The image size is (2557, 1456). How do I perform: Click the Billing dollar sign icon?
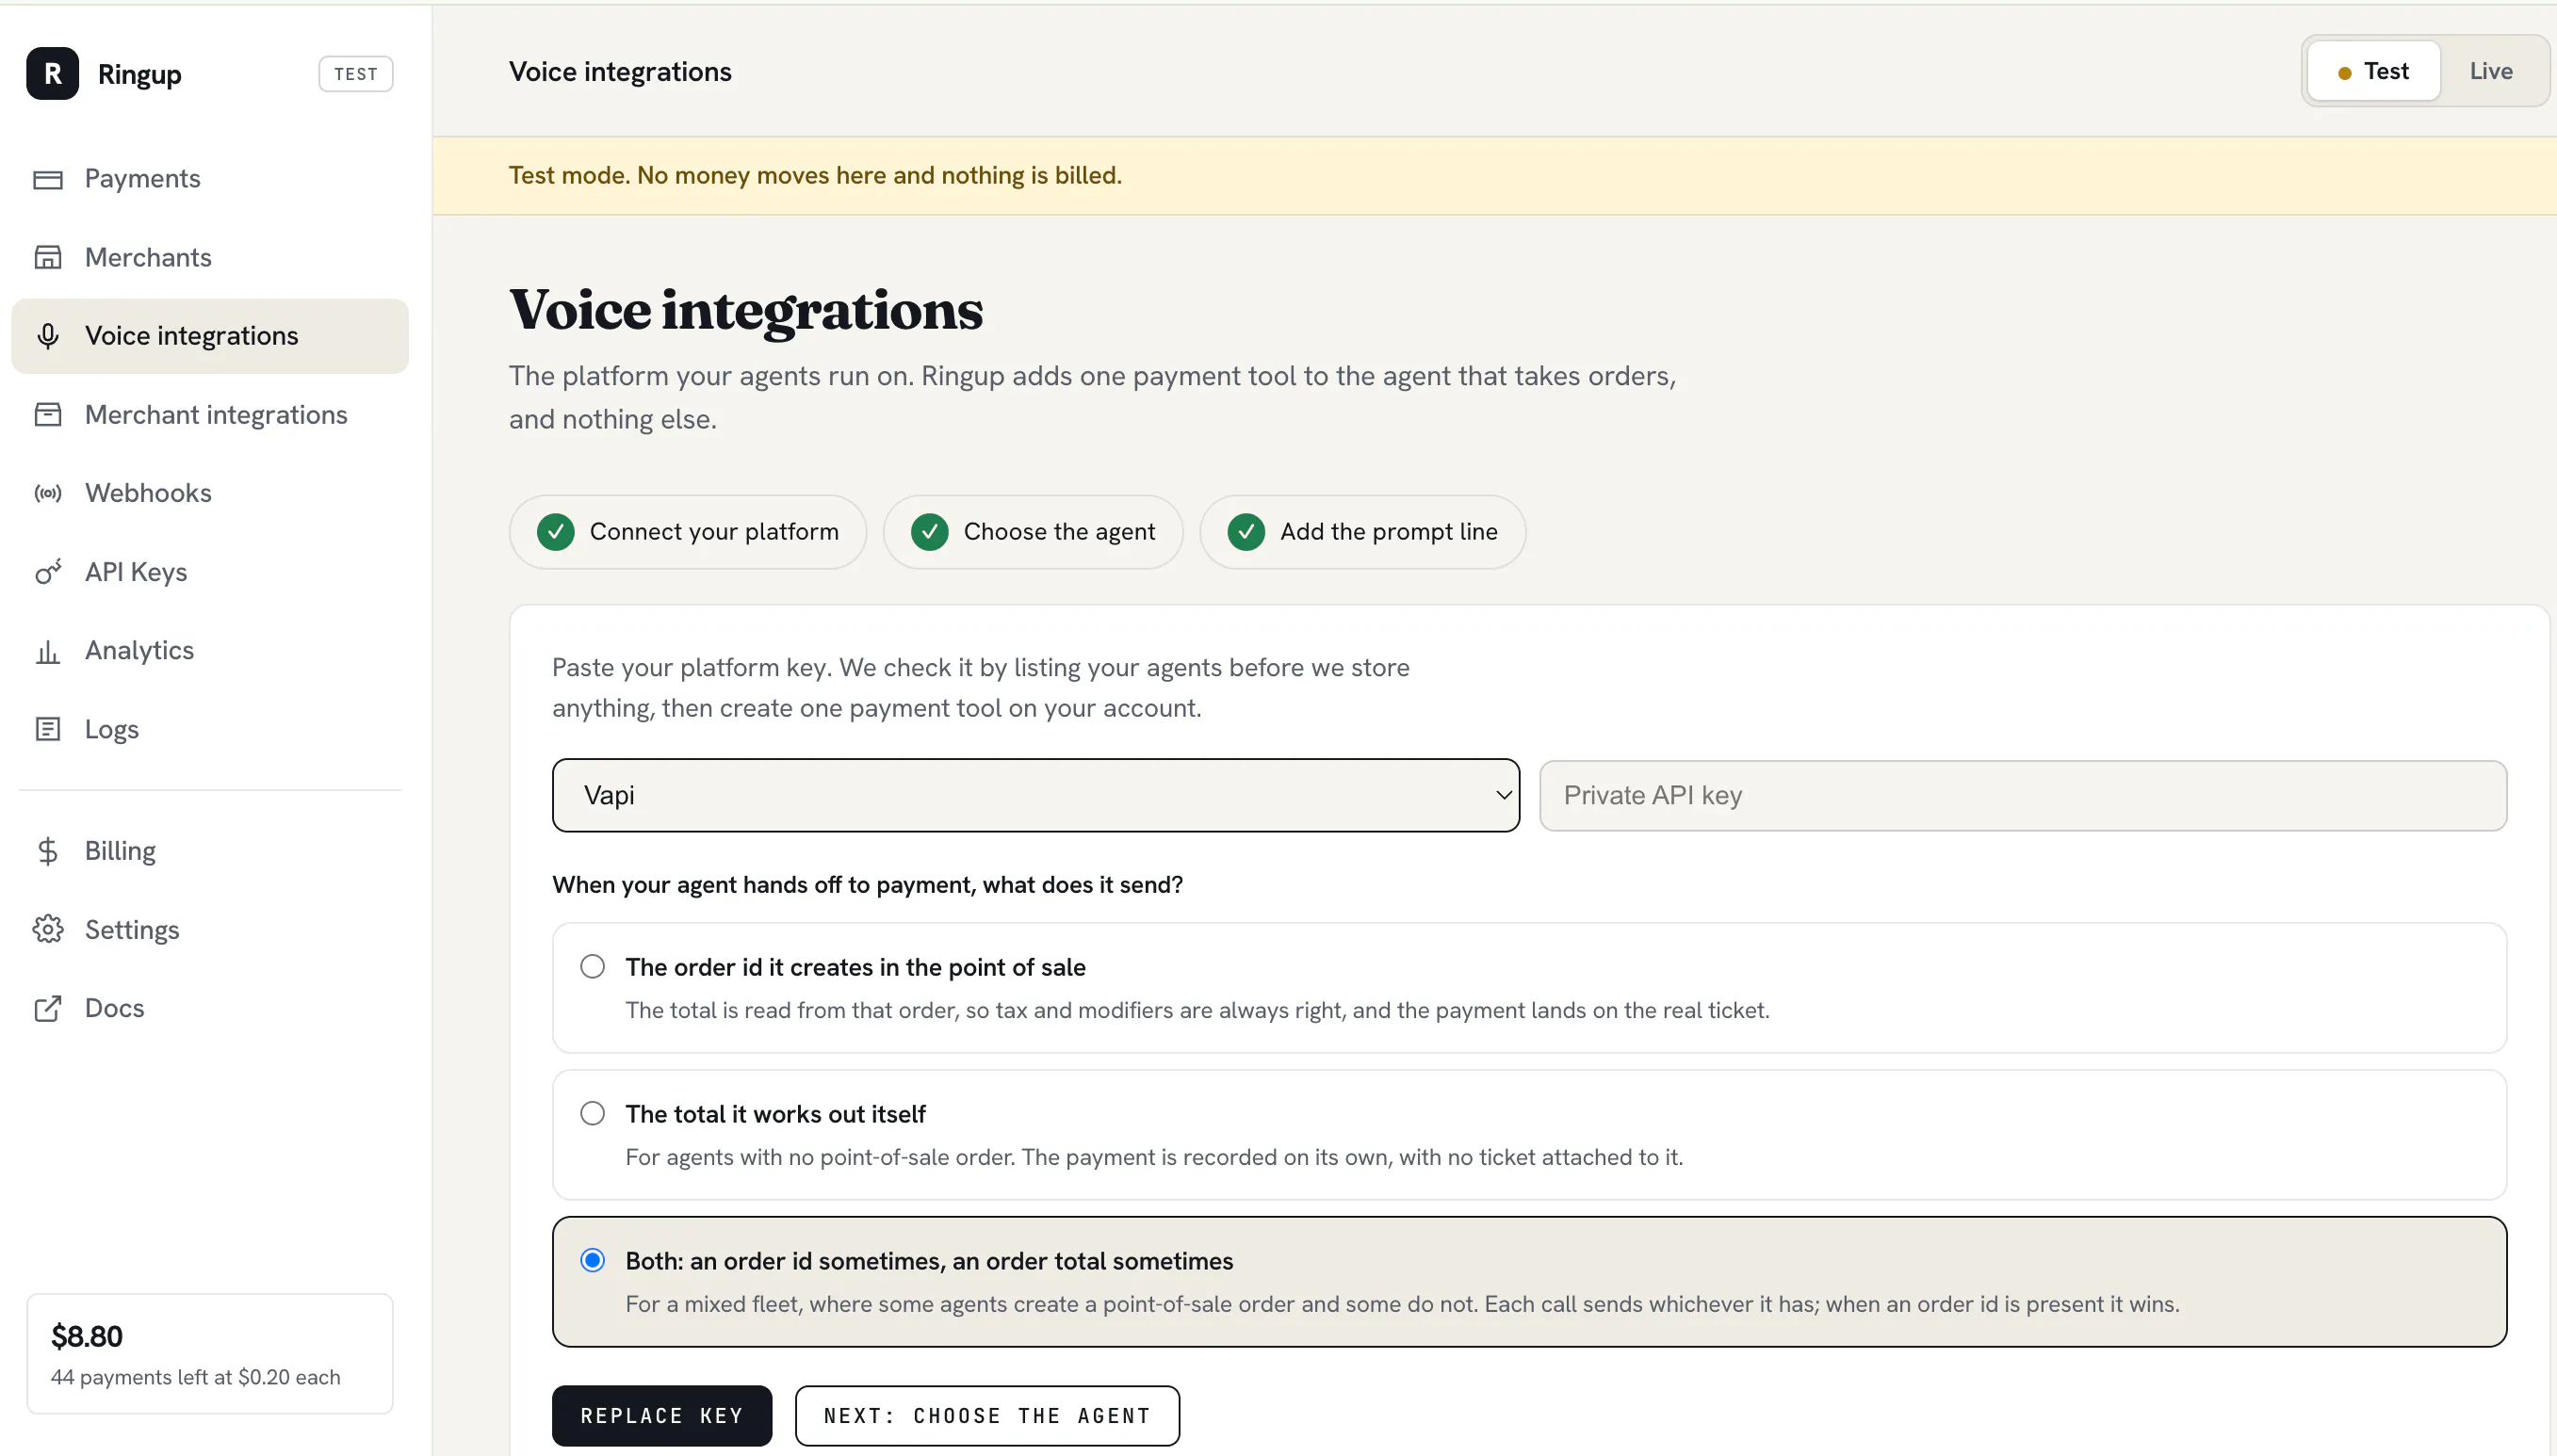(x=48, y=851)
